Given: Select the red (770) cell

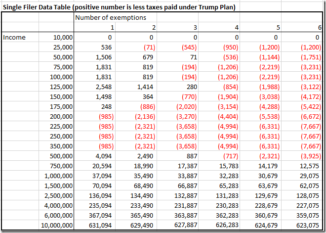Looking at the screenshot, I should 177,97.
